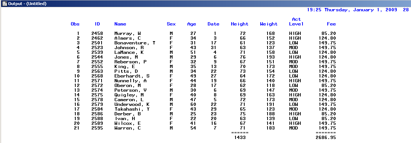411x143 pixels.
Task: Select the name Quigley, M
Action: (x=129, y=95)
